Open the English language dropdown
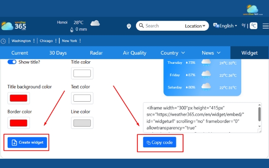The height and width of the screenshot is (168, 269). (x=228, y=26)
